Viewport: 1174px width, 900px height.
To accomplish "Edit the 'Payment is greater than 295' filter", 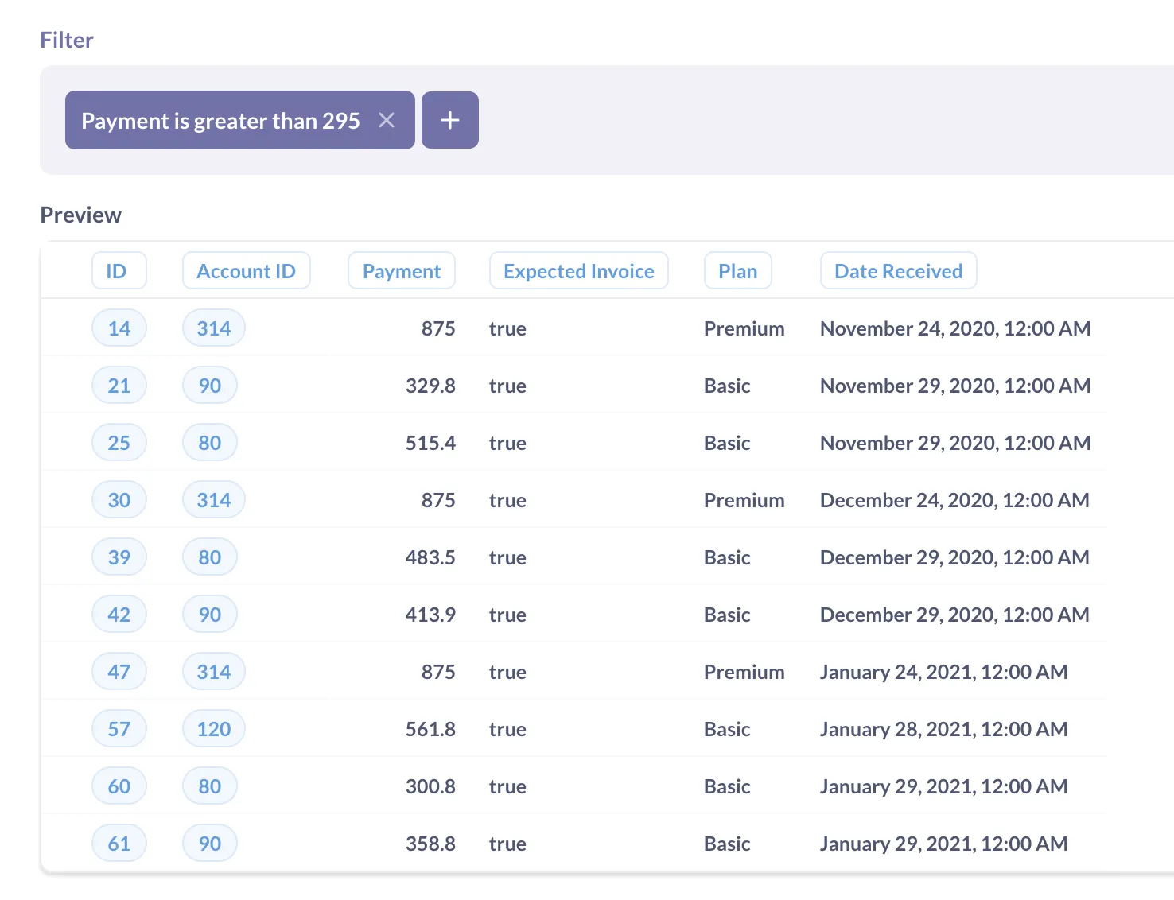I will (x=220, y=121).
